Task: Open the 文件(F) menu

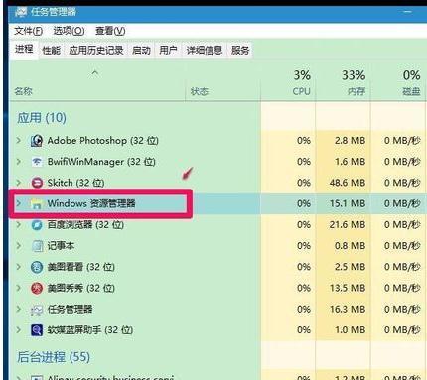Action: (28, 31)
